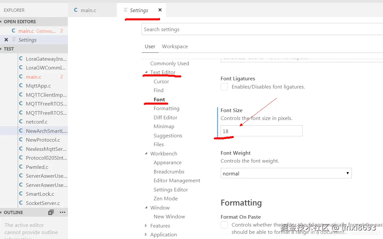Click the C icon beside netconf.c
383x239 pixels.
tap(21, 121)
